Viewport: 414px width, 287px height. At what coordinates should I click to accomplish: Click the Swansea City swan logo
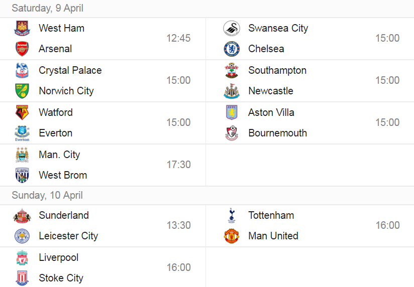point(232,28)
